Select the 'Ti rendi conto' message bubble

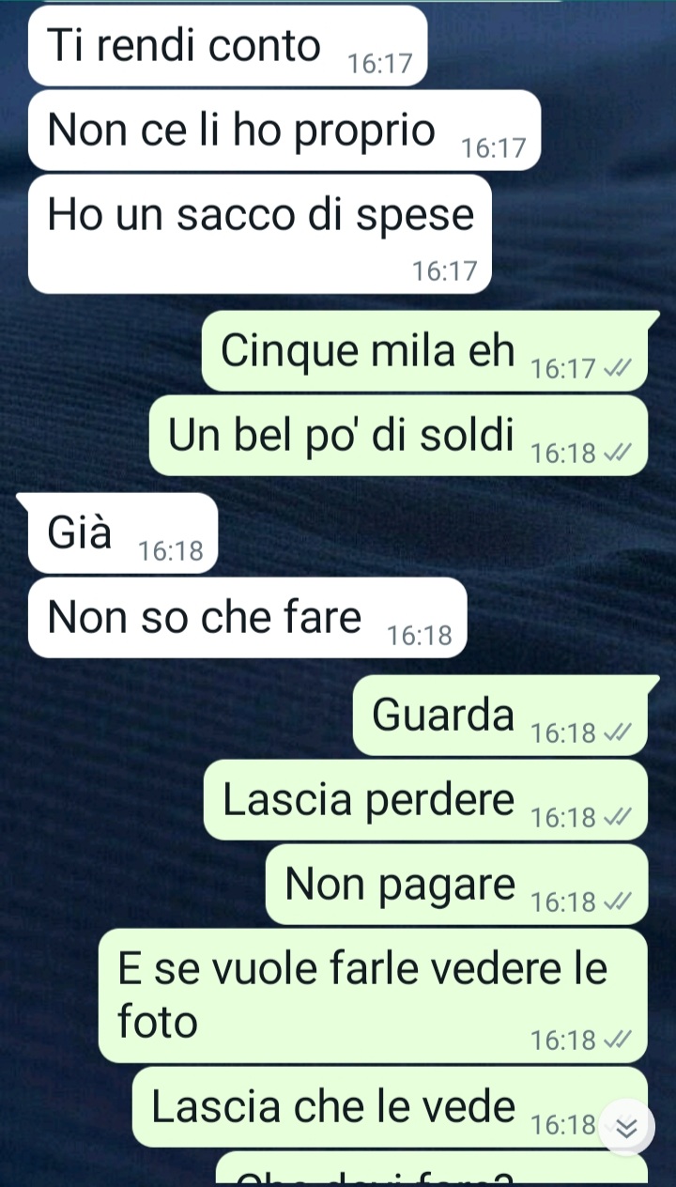pyautogui.click(x=227, y=46)
